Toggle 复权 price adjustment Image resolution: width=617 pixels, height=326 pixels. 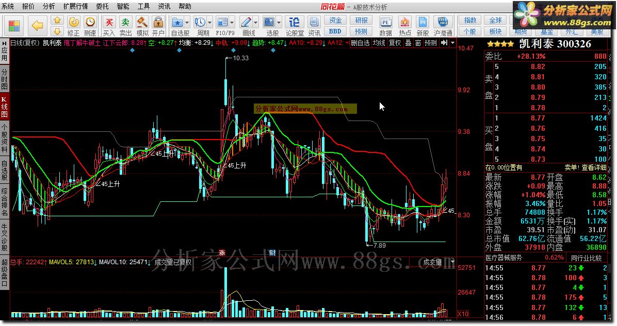395,43
